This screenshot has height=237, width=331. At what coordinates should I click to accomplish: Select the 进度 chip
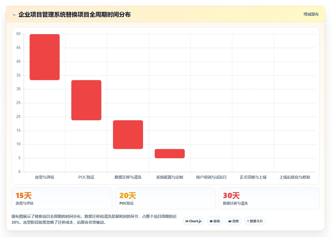[x=233, y=221]
